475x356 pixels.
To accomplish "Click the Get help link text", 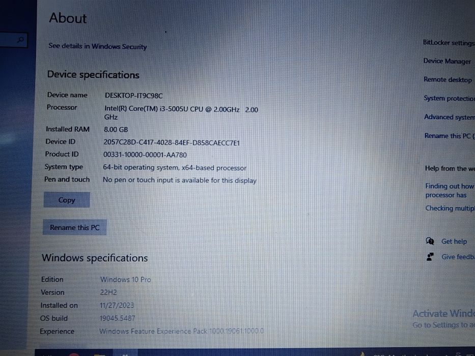I will click(x=454, y=241).
